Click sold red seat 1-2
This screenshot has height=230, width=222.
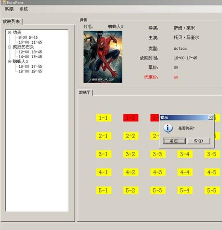click(131, 118)
